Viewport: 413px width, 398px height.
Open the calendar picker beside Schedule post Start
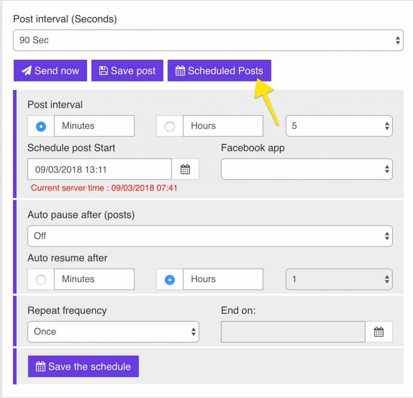[x=185, y=169]
